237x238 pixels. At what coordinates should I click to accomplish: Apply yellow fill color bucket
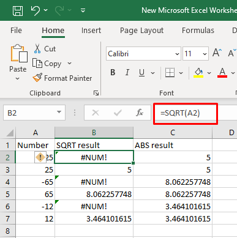coord(198,73)
